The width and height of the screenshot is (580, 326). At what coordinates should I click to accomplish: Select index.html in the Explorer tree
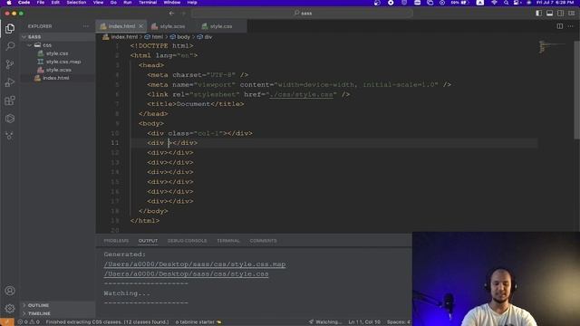[x=55, y=78]
